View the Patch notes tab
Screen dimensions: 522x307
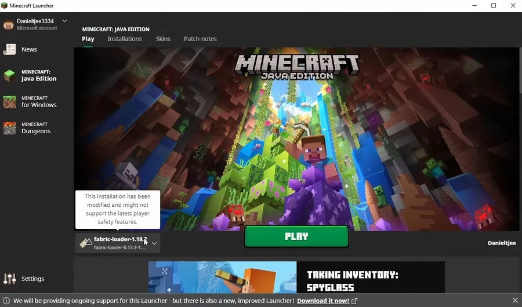[200, 39]
